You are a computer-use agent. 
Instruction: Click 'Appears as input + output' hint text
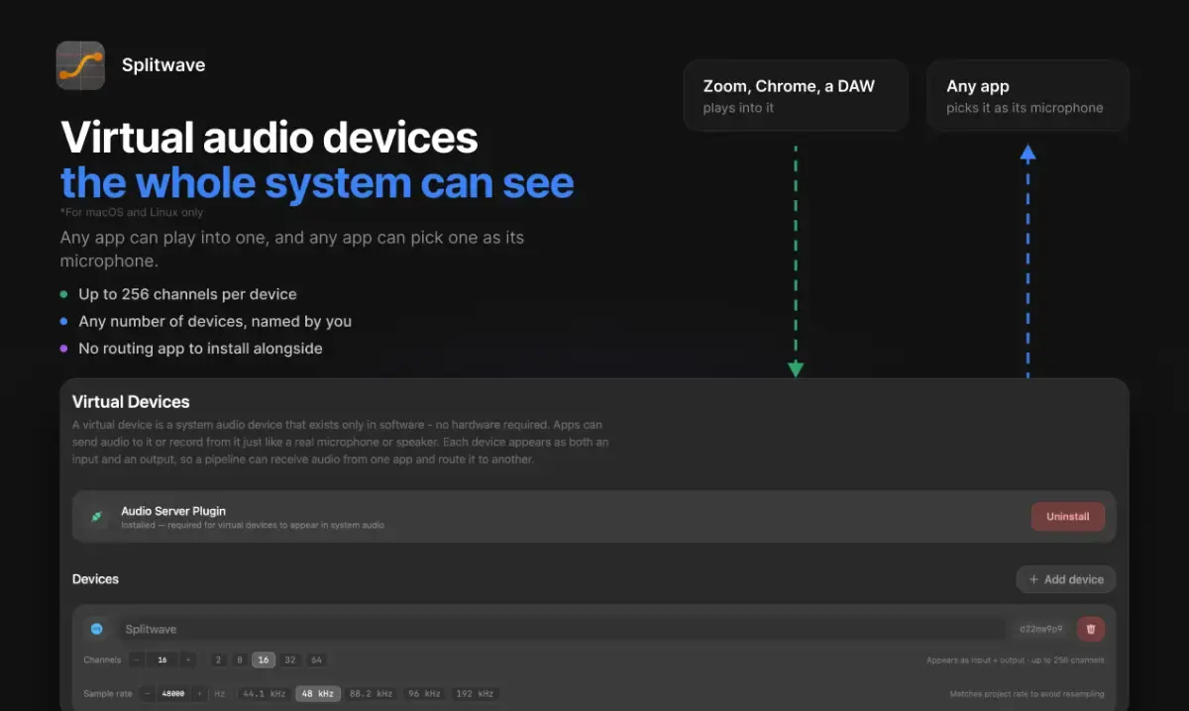(1016, 660)
